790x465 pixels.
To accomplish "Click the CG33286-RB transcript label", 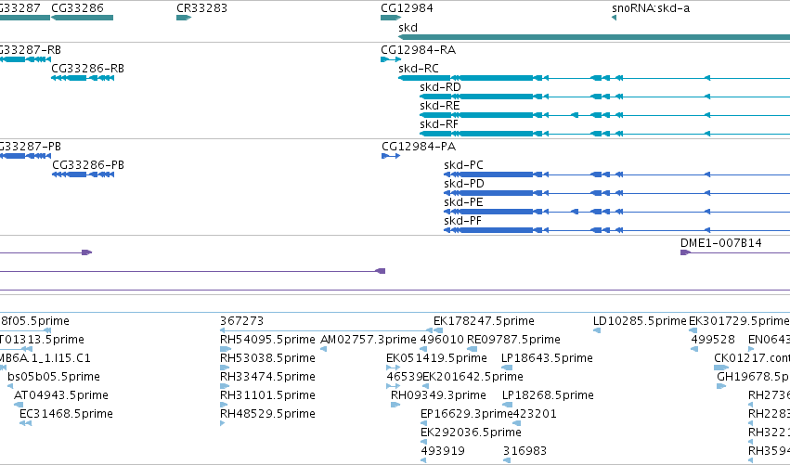I will [87, 68].
